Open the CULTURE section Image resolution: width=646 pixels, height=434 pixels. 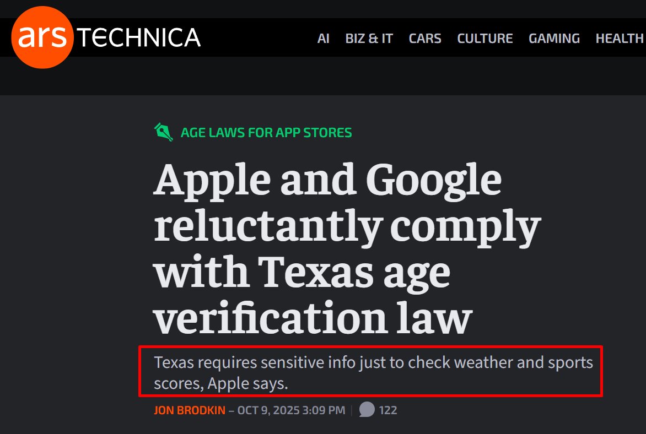[x=485, y=39]
